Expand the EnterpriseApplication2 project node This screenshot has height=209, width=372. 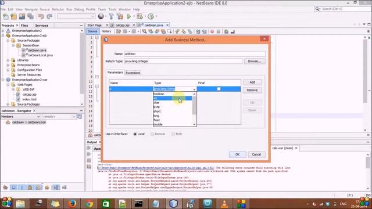(3, 31)
